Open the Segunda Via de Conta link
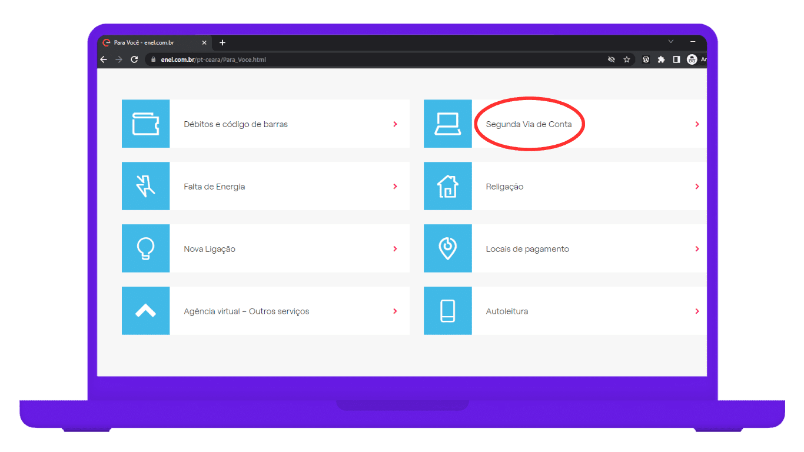Viewport: 804px width, 452px height. click(x=529, y=124)
